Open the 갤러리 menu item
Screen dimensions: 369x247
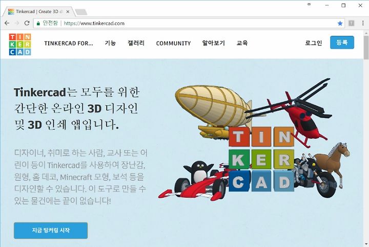coord(136,43)
